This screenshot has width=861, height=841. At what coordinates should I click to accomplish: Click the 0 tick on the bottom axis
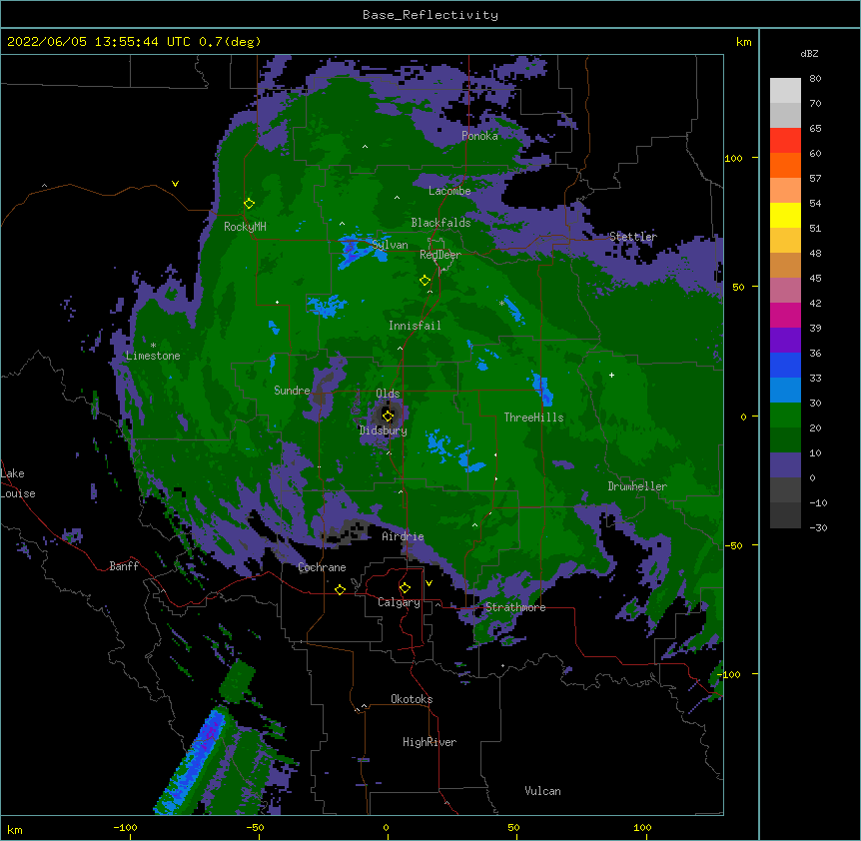pos(386,827)
